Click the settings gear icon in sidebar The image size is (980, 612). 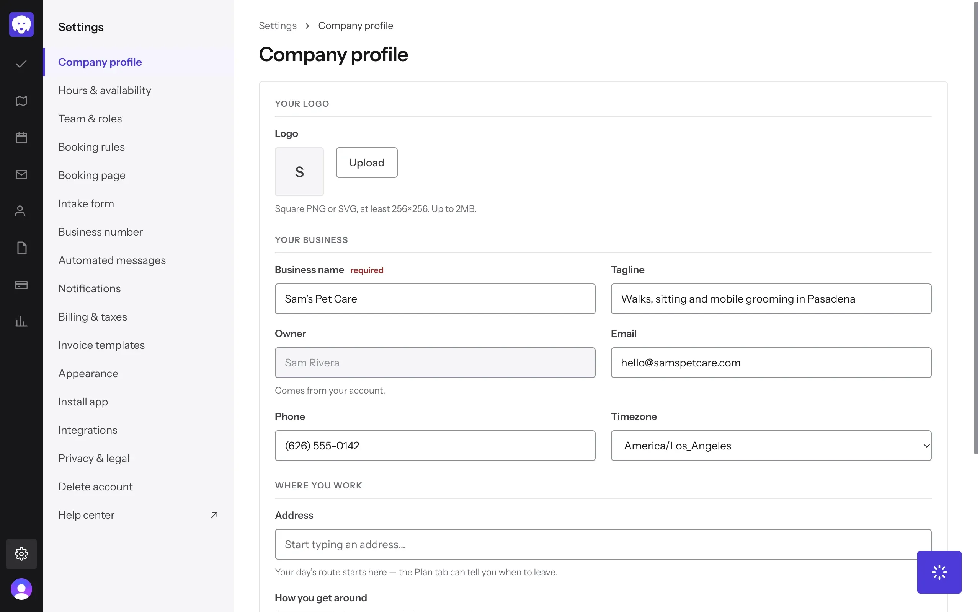point(21,554)
